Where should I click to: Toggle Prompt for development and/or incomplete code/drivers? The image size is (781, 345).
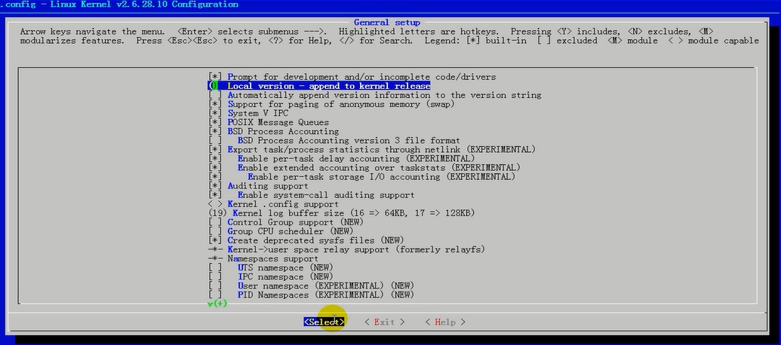point(352,77)
